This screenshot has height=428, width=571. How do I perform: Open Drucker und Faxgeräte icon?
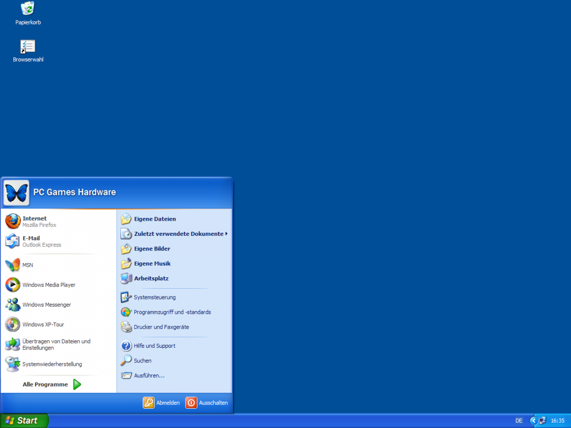[126, 327]
